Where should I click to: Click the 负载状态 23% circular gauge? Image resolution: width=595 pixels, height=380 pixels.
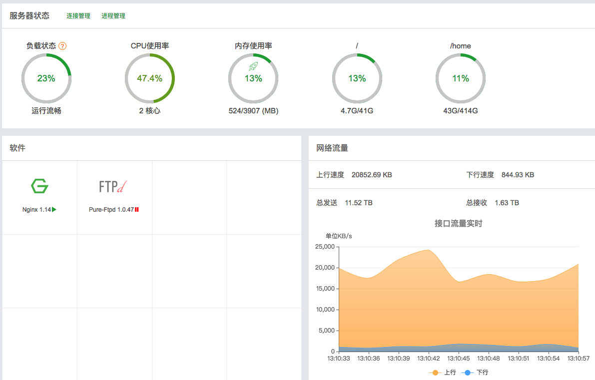(46, 78)
